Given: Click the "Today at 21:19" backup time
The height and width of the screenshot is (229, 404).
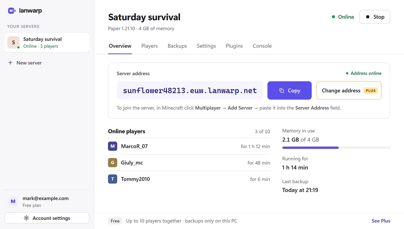Looking at the screenshot, I should tap(300, 190).
